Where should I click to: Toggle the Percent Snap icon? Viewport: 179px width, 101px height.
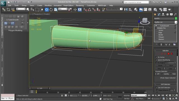tap(94, 9)
